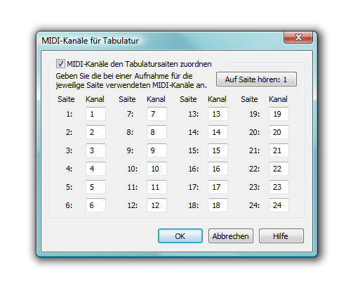Focus the channel box for Saite 9
The height and width of the screenshot is (284, 346).
click(157, 150)
